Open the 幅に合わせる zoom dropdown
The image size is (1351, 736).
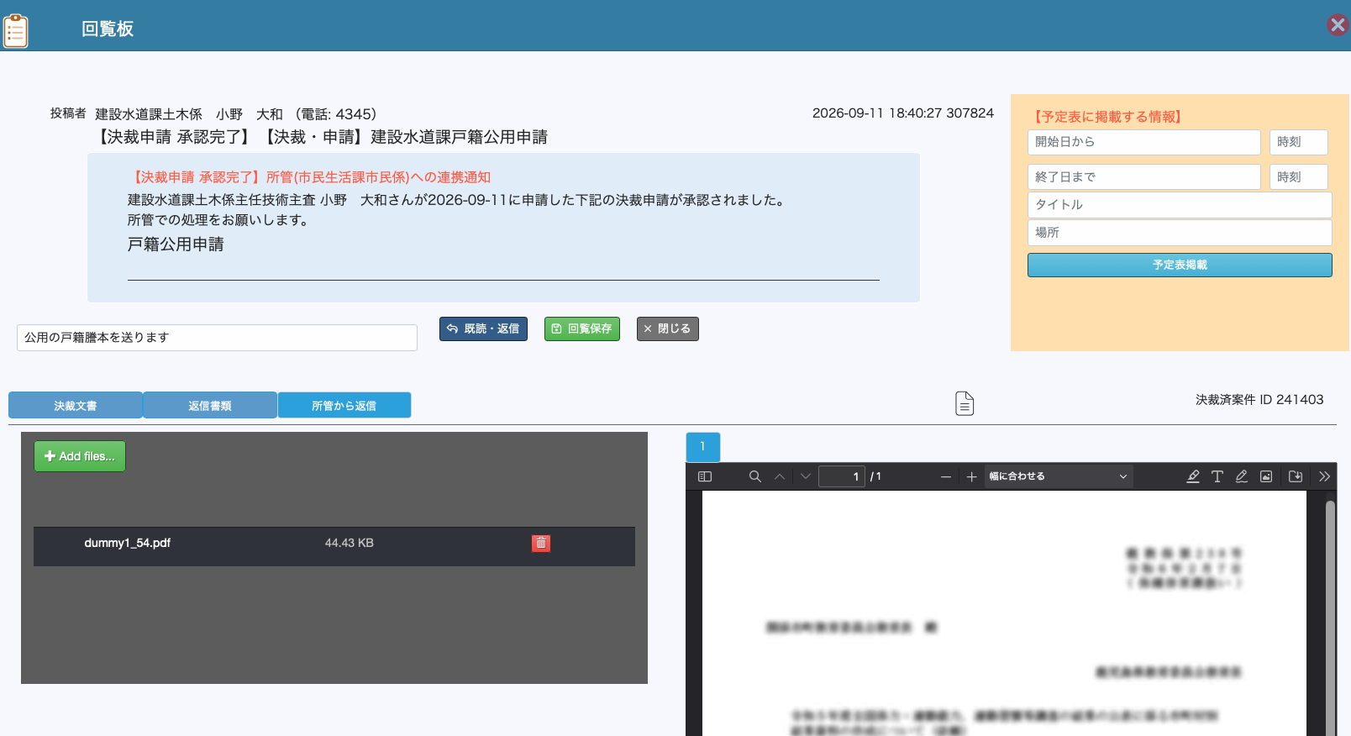click(1059, 476)
